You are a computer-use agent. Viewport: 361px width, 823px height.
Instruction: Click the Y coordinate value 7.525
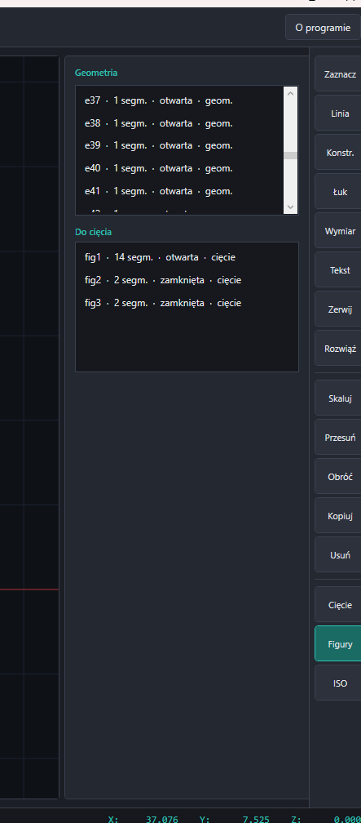click(x=256, y=820)
